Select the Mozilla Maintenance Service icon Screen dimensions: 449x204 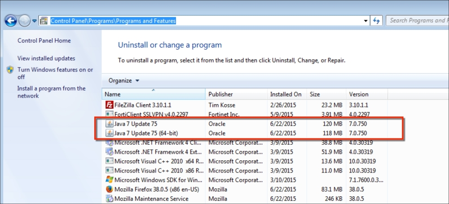[x=109, y=199]
